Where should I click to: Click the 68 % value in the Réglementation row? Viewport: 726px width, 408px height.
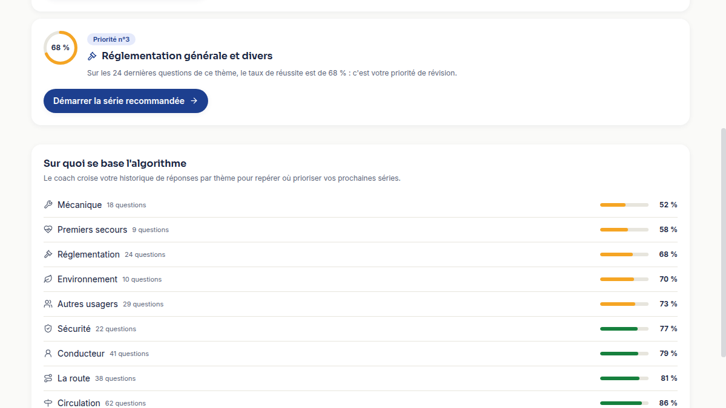[x=669, y=254]
